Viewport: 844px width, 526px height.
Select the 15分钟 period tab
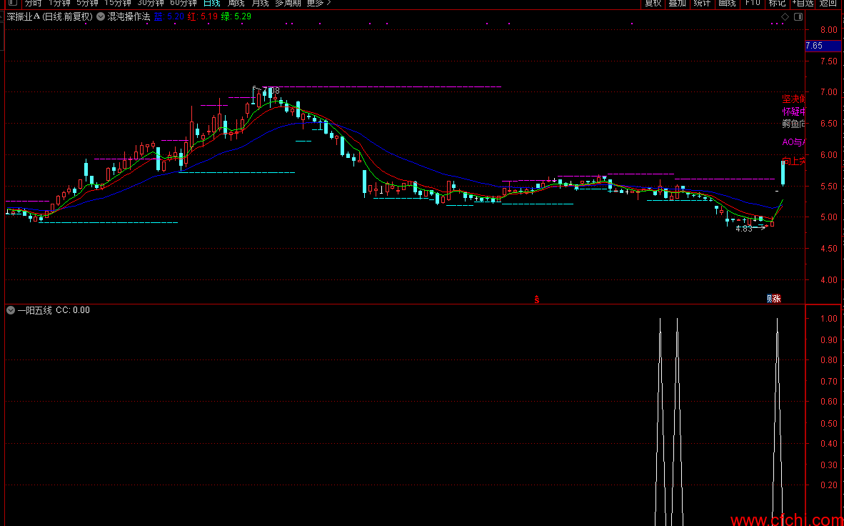(x=118, y=3)
